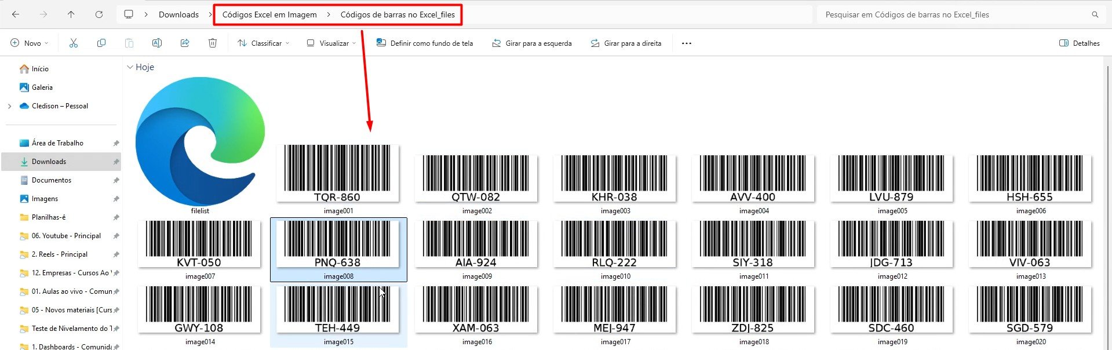The width and height of the screenshot is (1112, 350).
Task: Click Downloads in the address breadcrumb
Action: pos(178,14)
